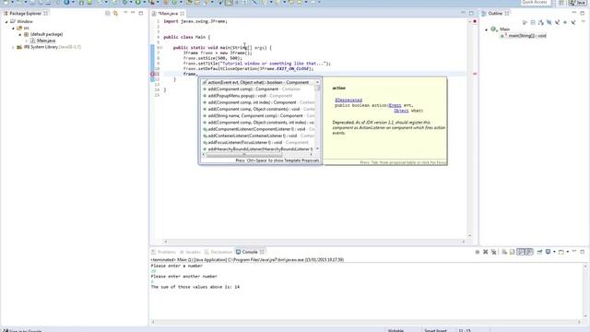590x332 pixels.
Task: Click the green Run toolbar icon
Action: click(137, 2)
